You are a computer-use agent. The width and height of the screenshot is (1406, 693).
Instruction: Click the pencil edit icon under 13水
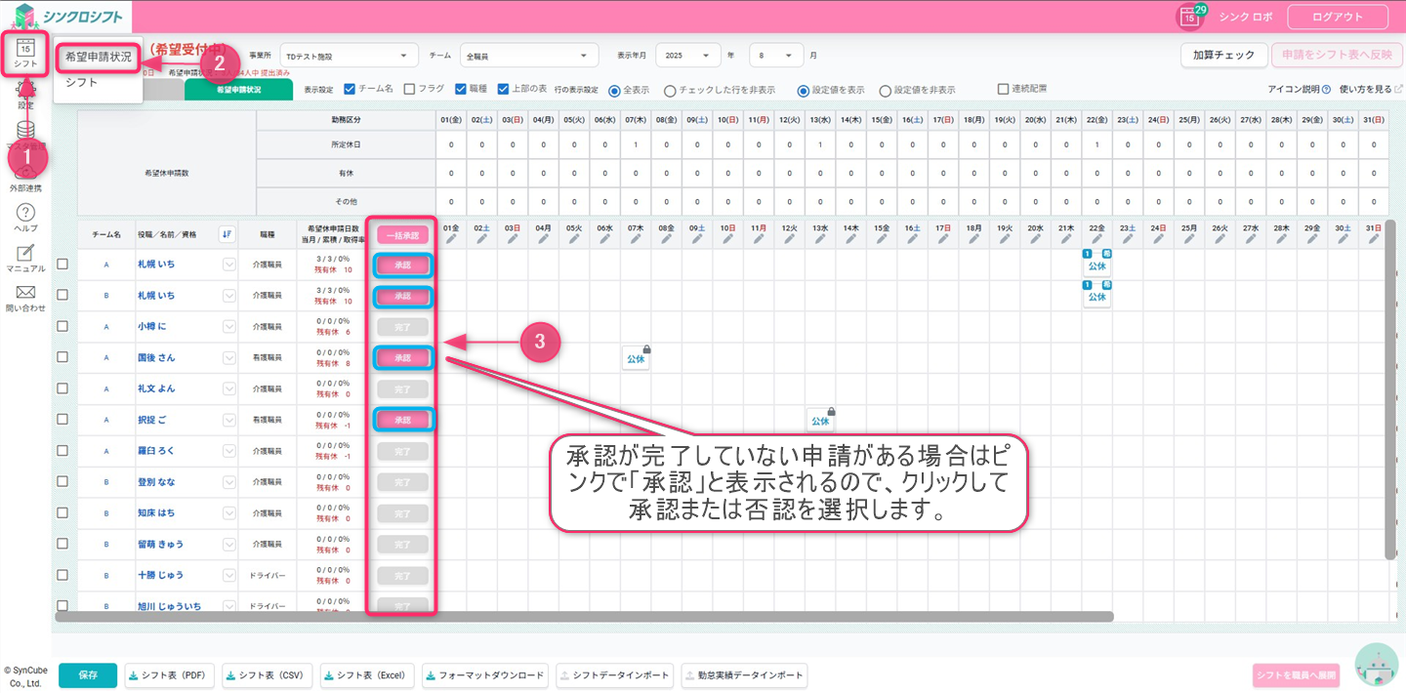(x=819, y=239)
